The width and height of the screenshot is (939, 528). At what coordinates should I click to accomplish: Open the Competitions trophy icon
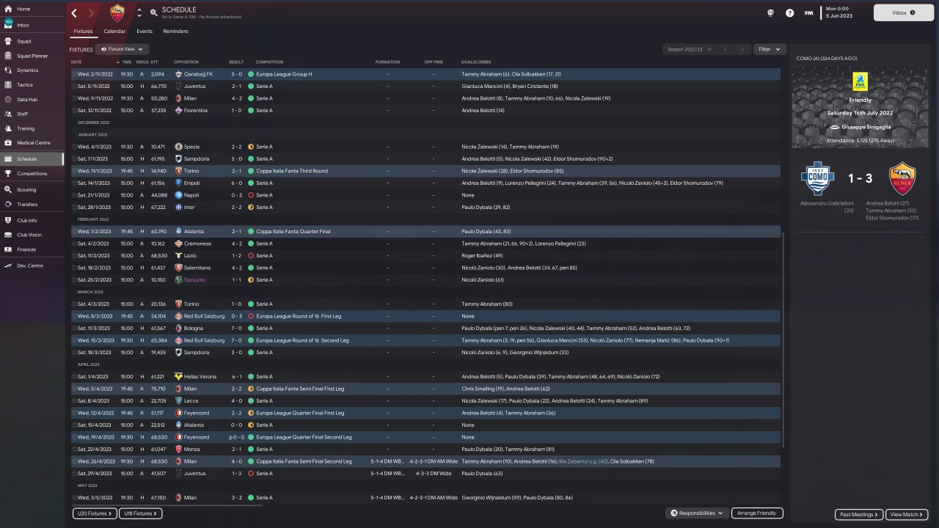[8, 174]
